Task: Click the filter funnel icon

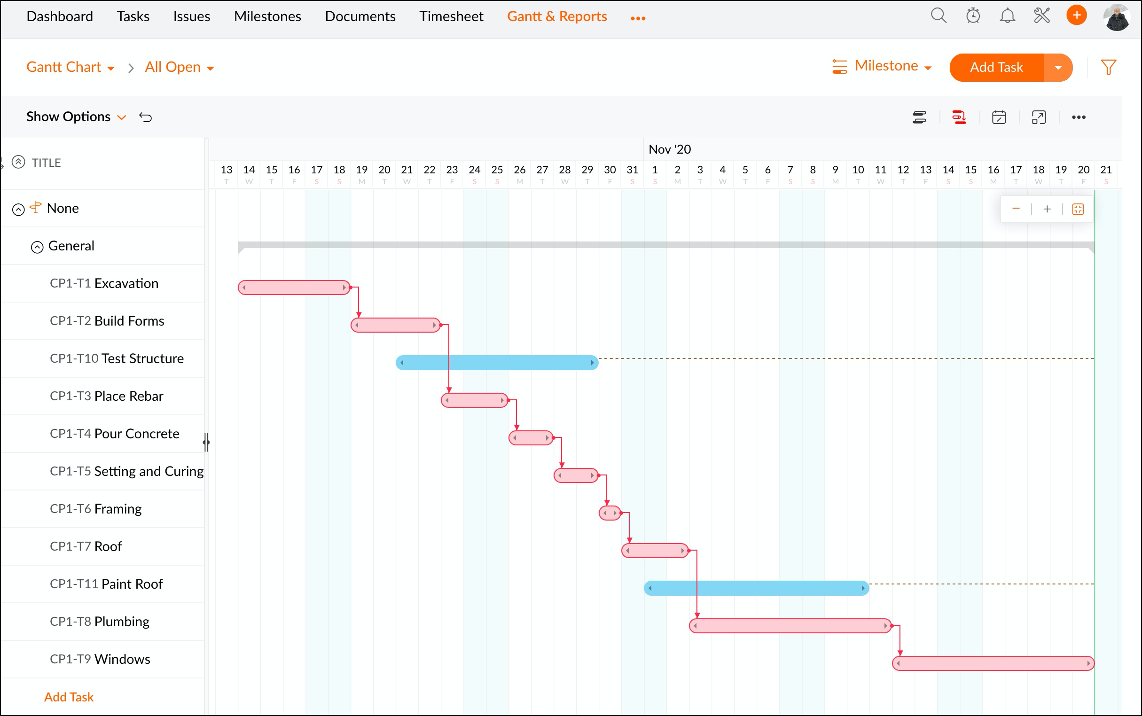Action: coord(1108,67)
